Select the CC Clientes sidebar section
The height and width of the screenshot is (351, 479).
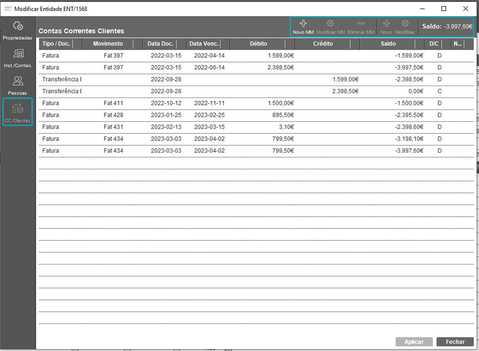[x=18, y=112]
